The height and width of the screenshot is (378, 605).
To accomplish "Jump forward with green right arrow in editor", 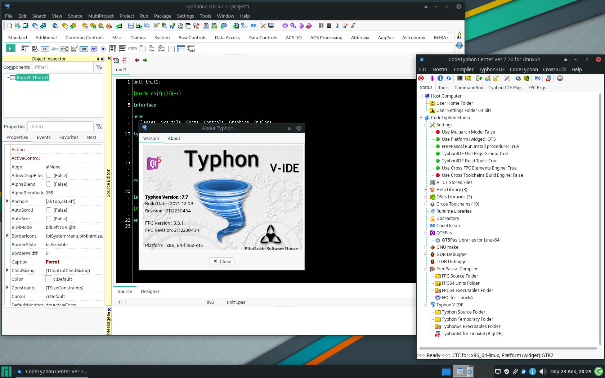I will pos(145,60).
